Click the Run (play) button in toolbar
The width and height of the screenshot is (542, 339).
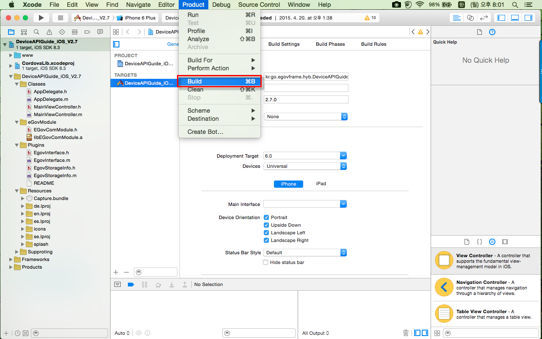(41, 18)
